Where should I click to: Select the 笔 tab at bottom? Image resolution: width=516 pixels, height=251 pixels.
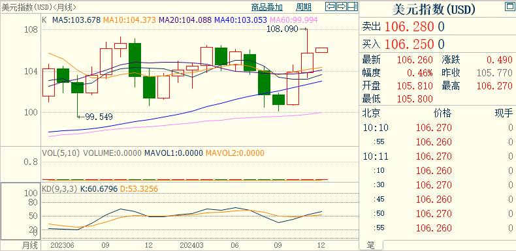click(370, 245)
